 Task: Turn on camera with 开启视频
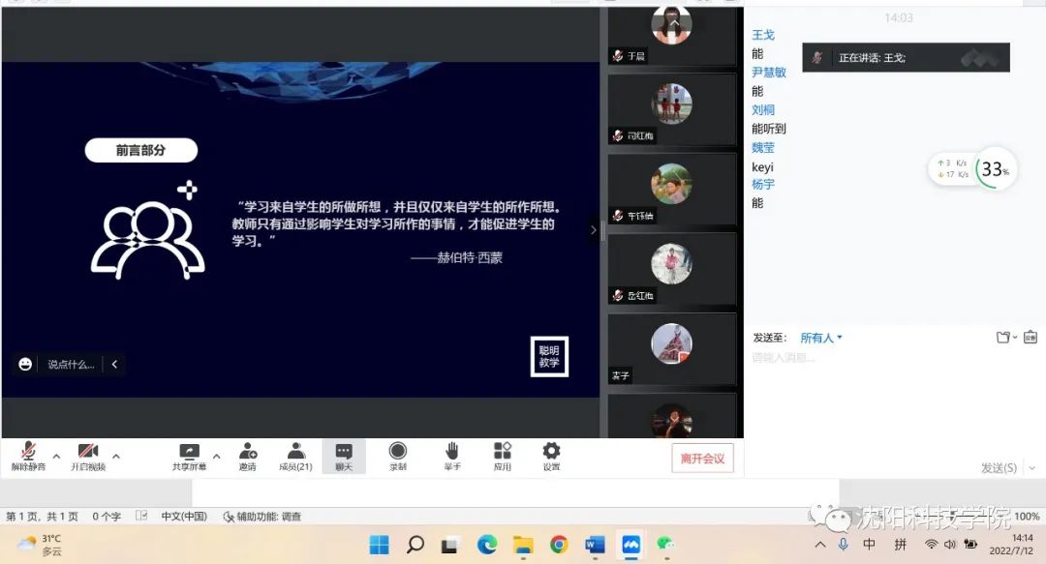88,455
